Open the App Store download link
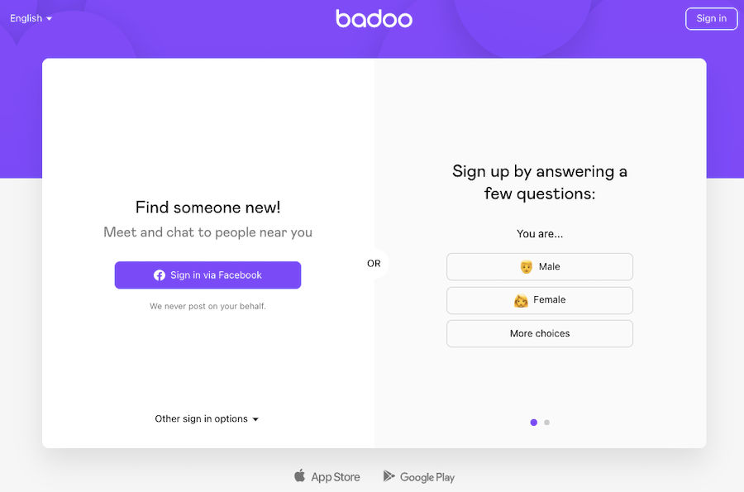Viewport: 744px width, 492px height. (x=327, y=476)
